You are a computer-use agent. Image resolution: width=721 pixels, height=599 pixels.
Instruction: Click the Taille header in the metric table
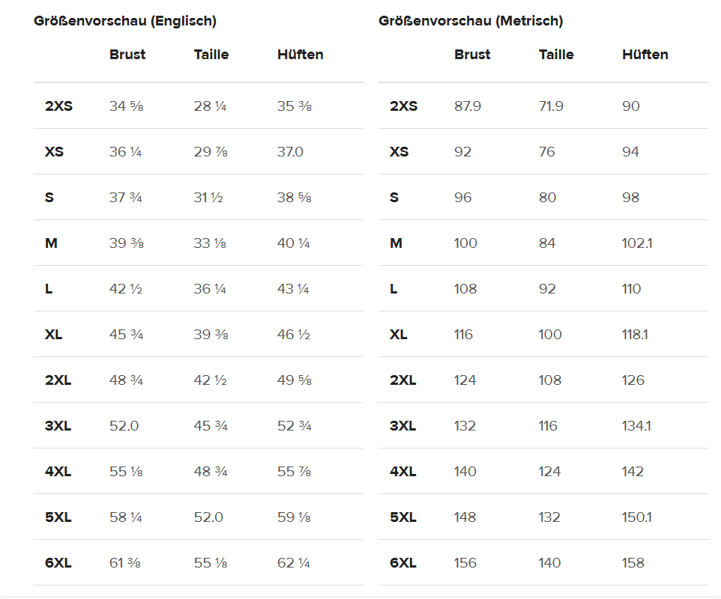(556, 55)
